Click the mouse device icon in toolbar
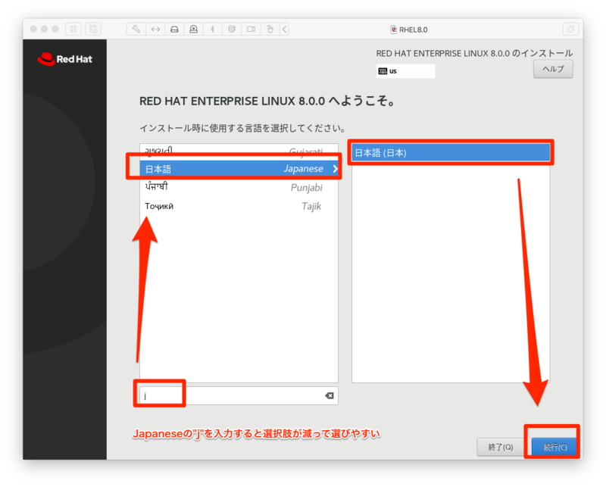Screen dimensions: 606x487 pyautogui.click(x=270, y=29)
